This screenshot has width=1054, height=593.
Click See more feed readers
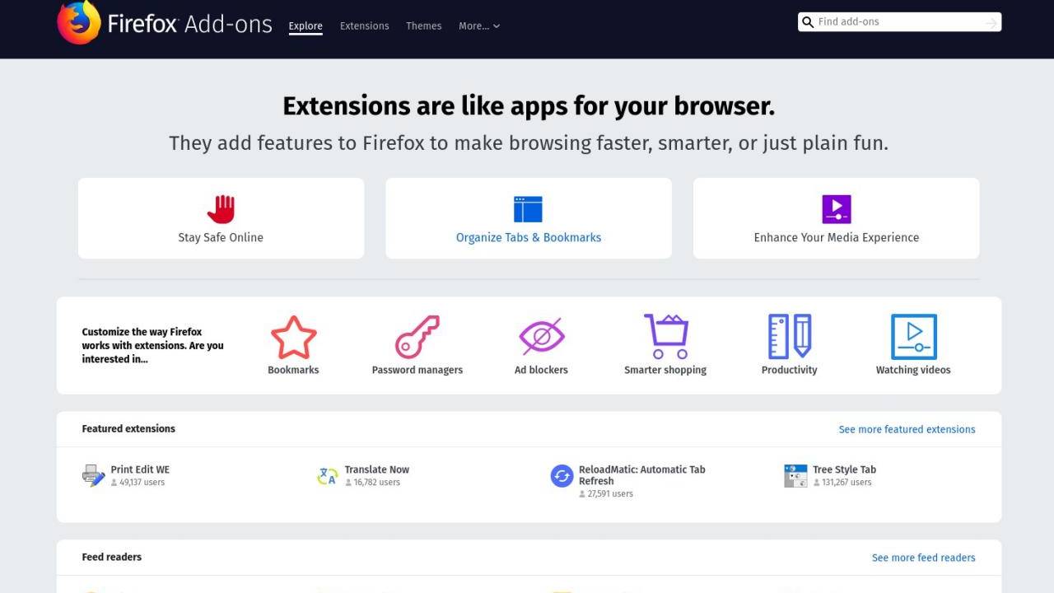pos(924,558)
